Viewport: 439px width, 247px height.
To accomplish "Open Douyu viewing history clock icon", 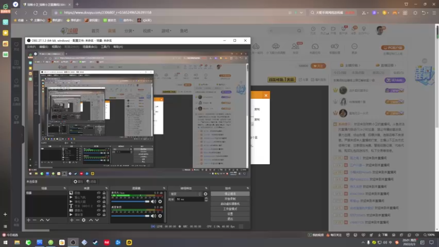I will tap(313, 30).
